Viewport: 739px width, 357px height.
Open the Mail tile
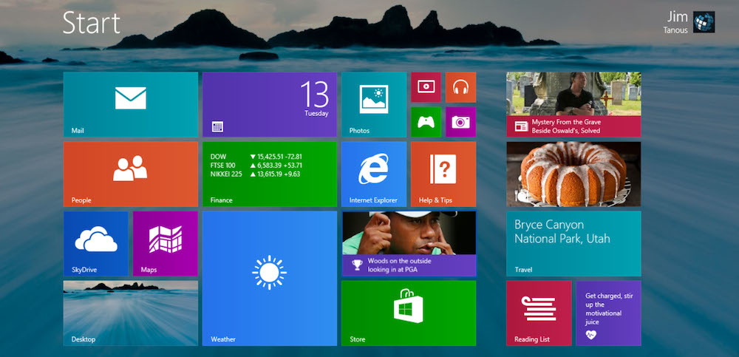pyautogui.click(x=131, y=104)
